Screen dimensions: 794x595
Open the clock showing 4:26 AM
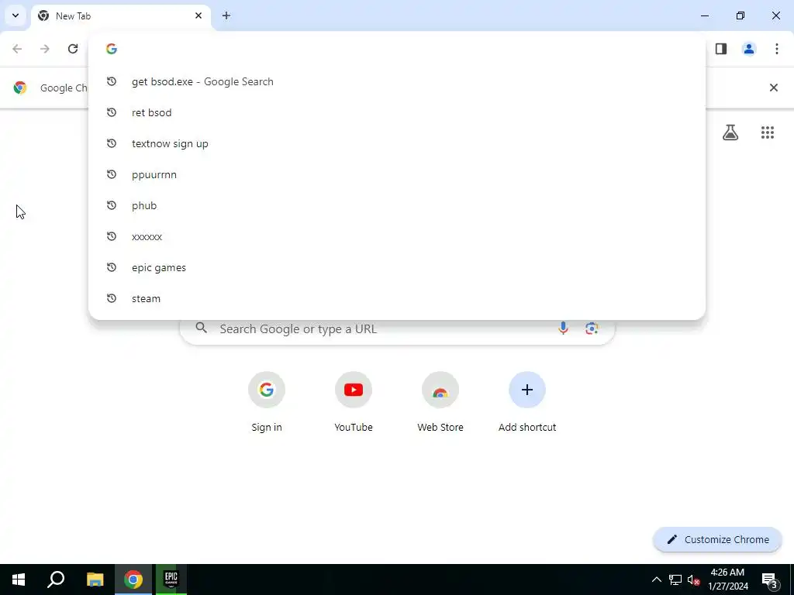pos(727,580)
